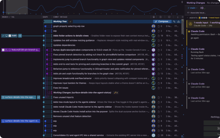Click the monitor icon on the blue surface-details label

click(x=3, y=121)
